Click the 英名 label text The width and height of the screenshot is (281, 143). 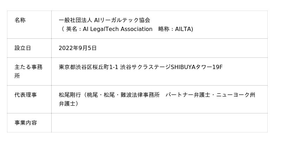[x=72, y=29]
